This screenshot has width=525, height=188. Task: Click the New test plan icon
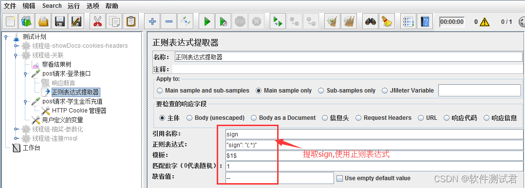pos(10,22)
